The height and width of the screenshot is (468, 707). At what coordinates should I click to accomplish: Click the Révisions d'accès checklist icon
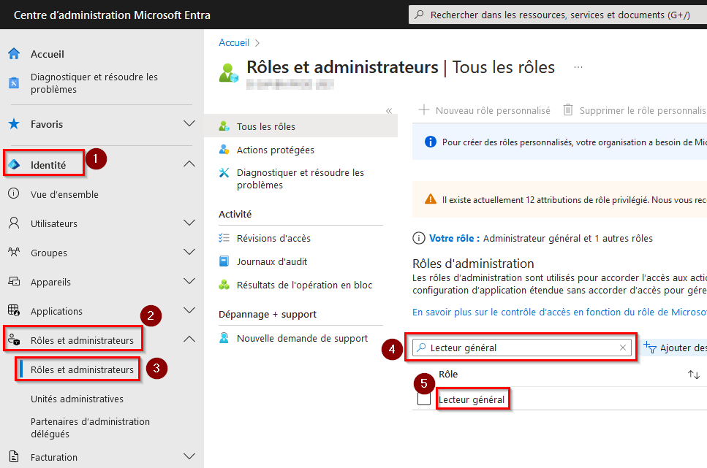tap(224, 238)
